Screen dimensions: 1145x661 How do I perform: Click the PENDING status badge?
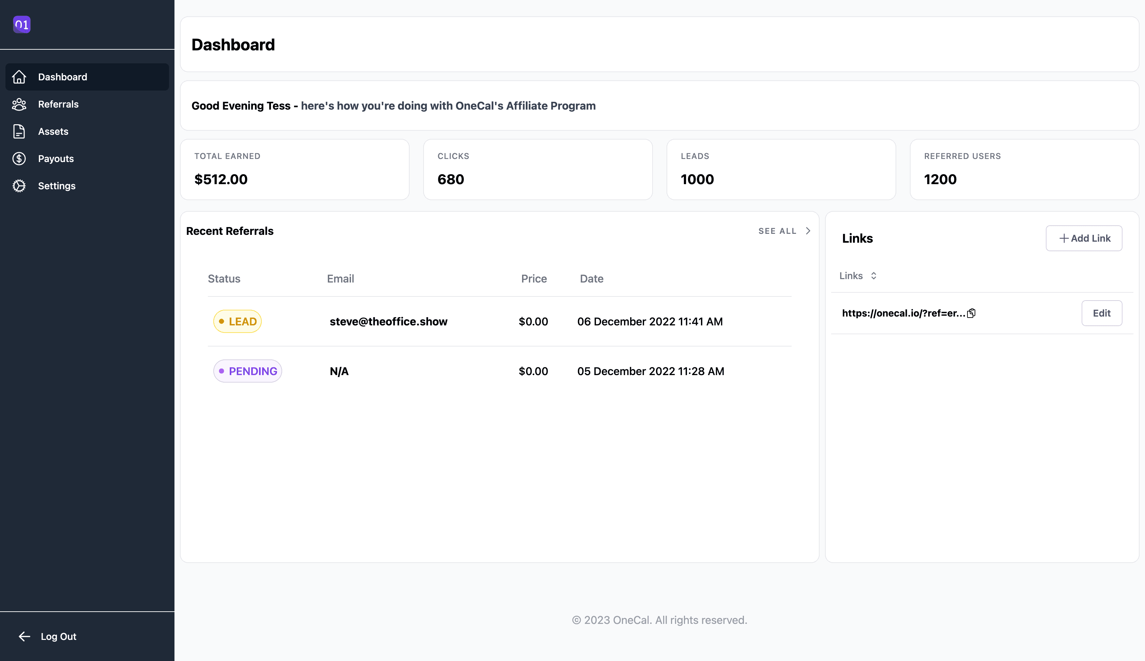pyautogui.click(x=248, y=371)
